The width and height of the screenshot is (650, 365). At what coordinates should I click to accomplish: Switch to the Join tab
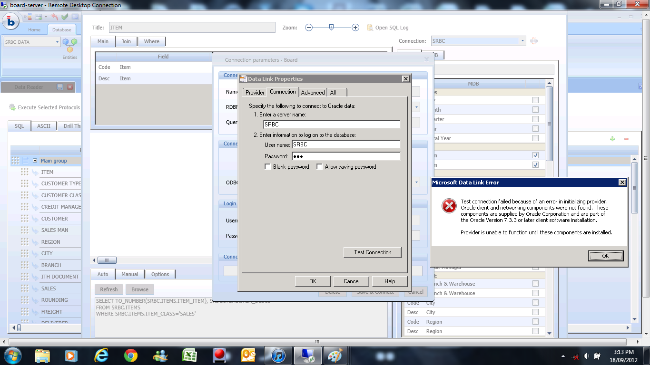(126, 42)
